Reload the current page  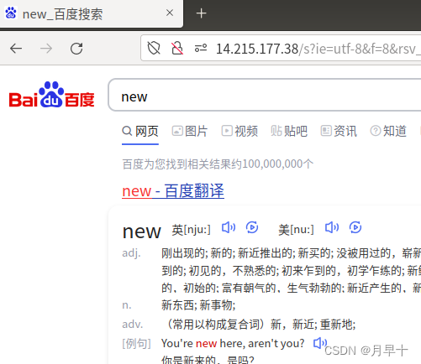76,49
